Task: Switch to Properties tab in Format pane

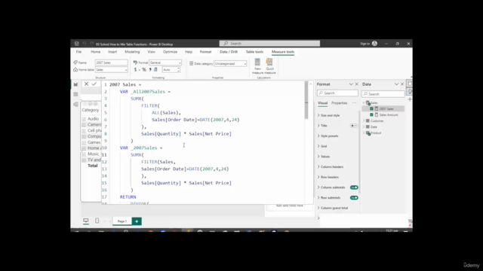Action: pos(339,103)
